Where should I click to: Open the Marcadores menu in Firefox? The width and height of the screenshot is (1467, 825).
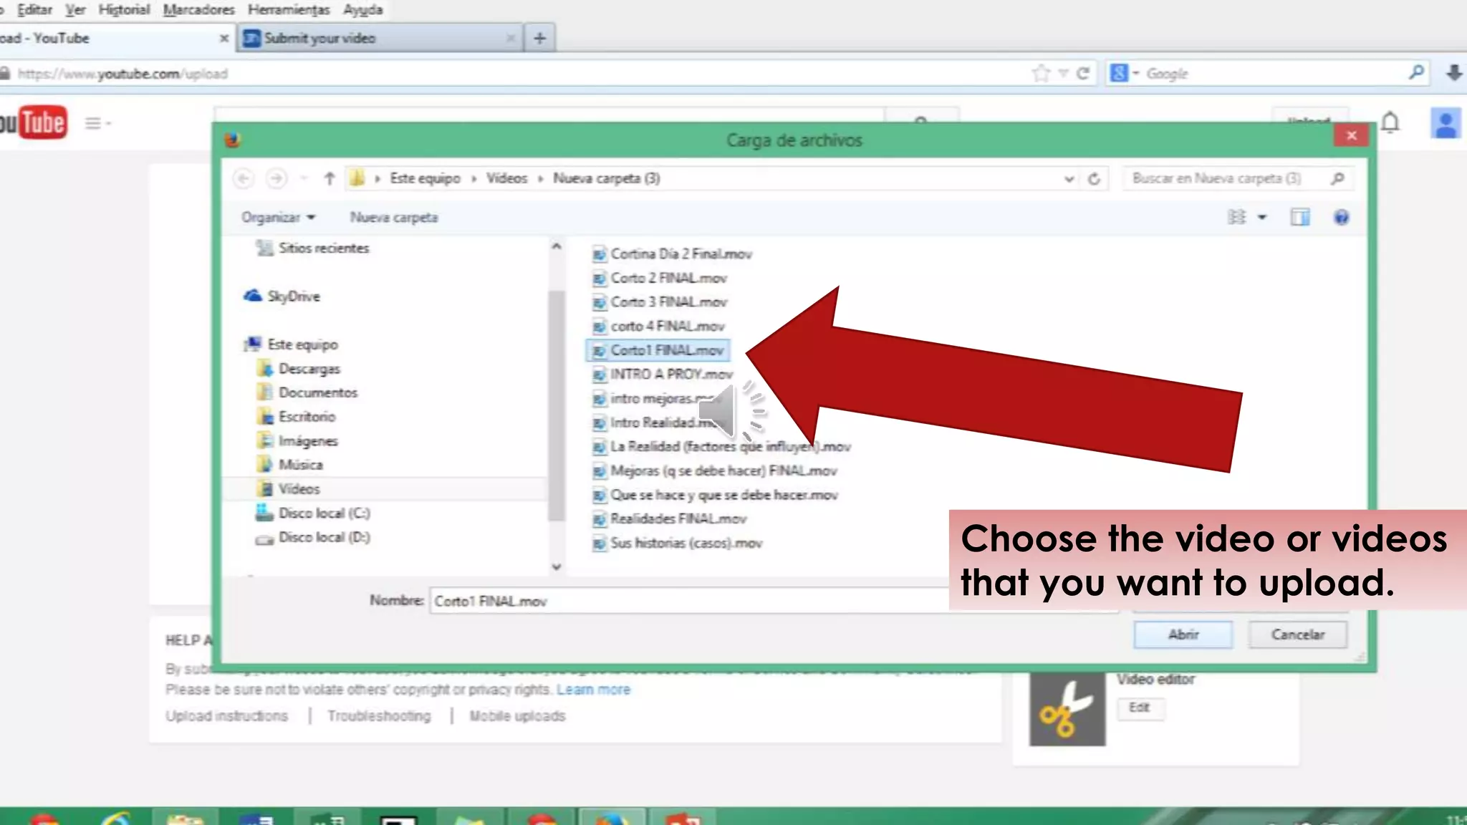coord(198,10)
